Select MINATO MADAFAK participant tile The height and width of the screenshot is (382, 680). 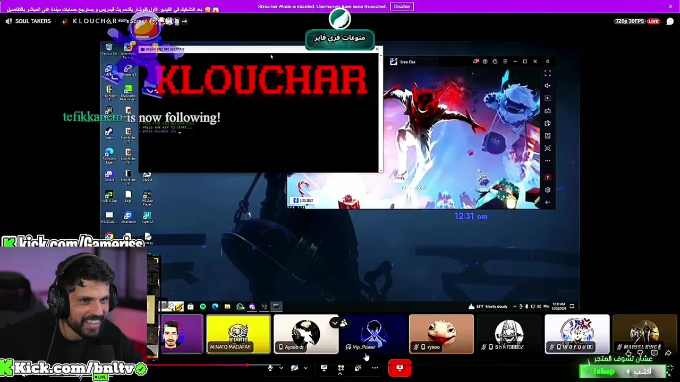coord(238,334)
